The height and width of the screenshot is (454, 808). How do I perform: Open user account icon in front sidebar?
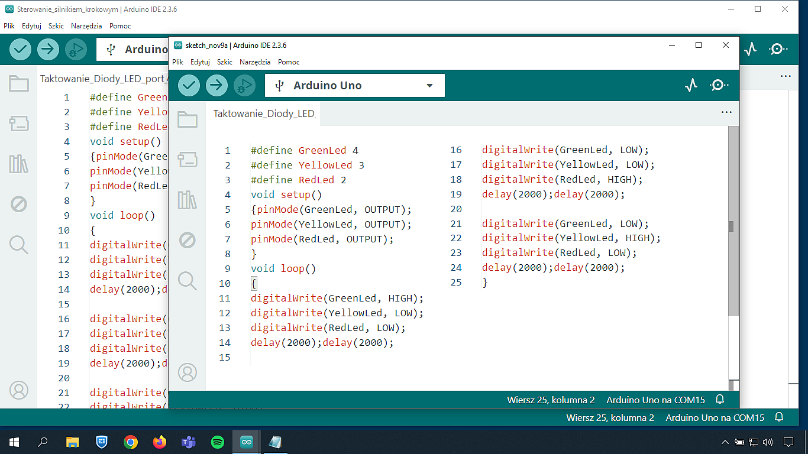coord(188,372)
